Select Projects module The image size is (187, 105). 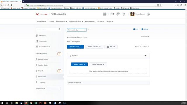(x=41, y=71)
